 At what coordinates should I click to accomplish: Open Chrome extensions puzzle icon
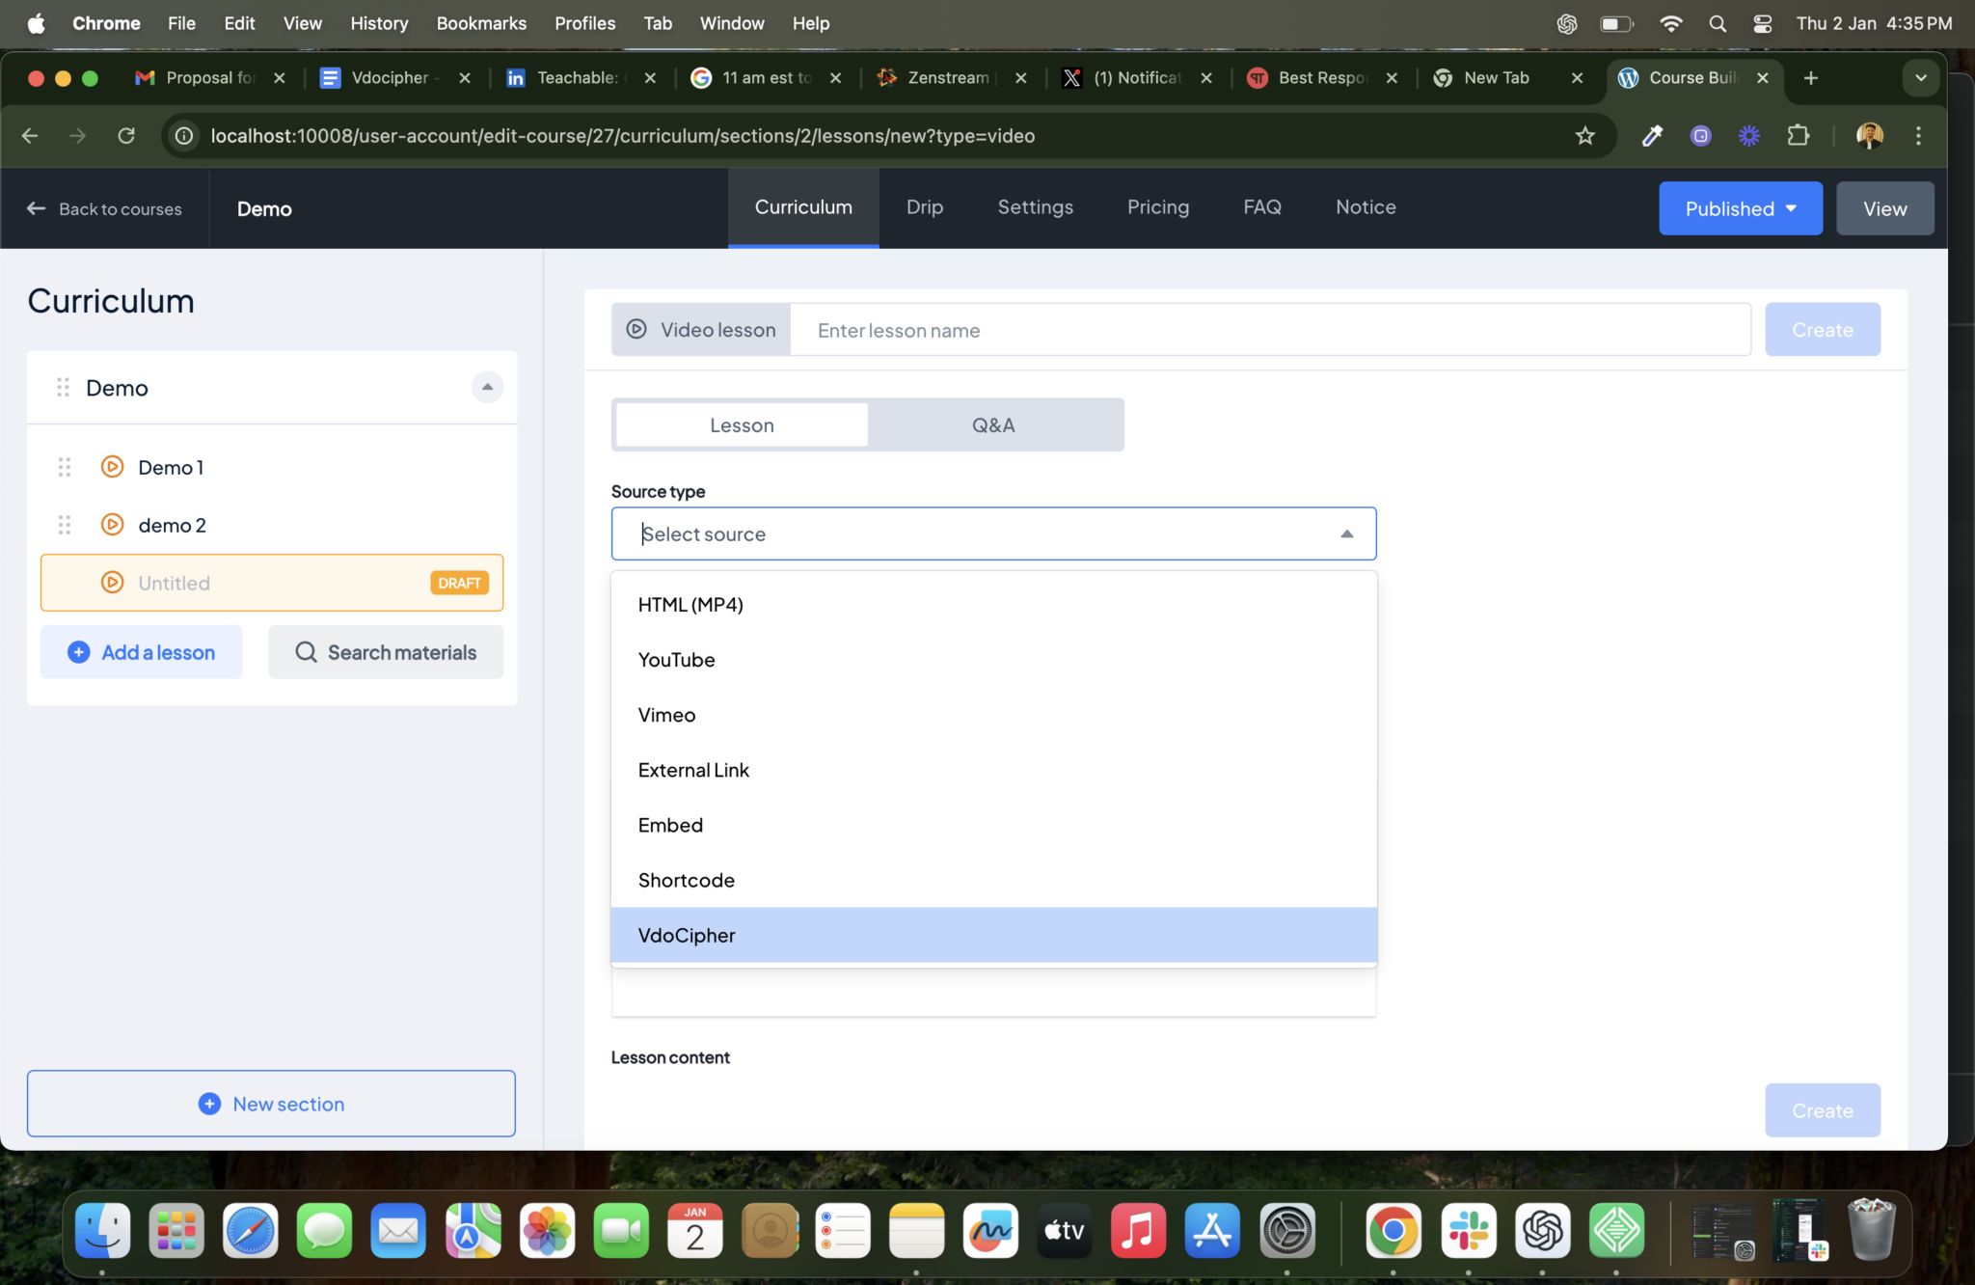point(1799,136)
